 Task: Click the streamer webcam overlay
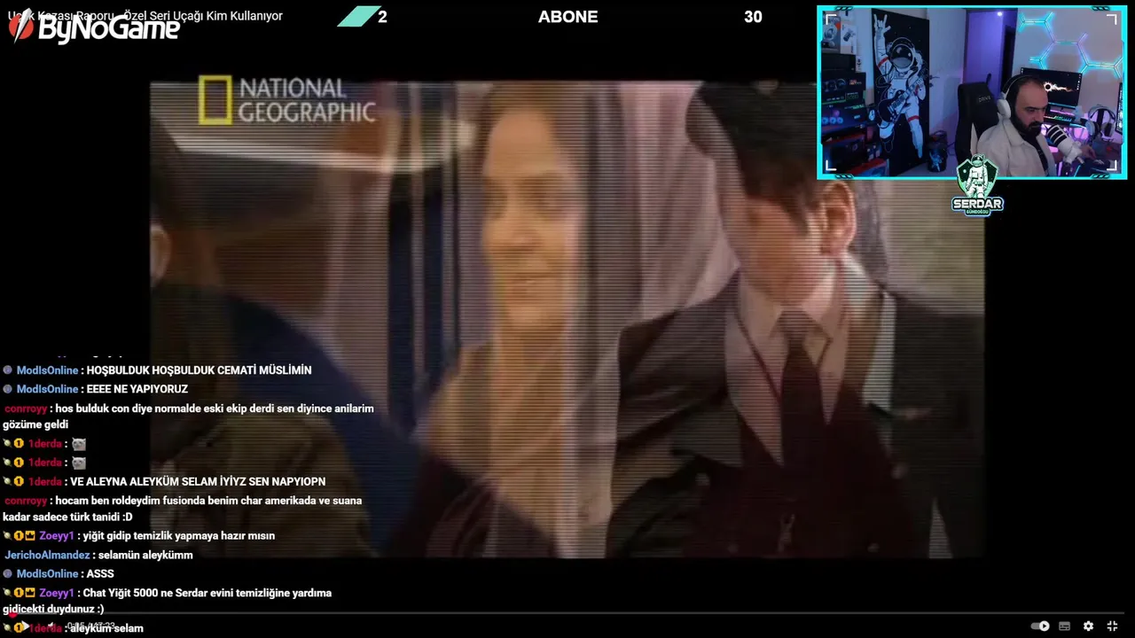coord(972,92)
